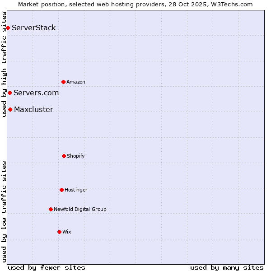Click the 'used by many sites' axis label
The width and height of the screenshot is (271, 271).
pos(227,267)
